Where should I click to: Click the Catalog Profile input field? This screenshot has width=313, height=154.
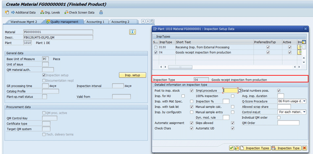coord(50,91)
